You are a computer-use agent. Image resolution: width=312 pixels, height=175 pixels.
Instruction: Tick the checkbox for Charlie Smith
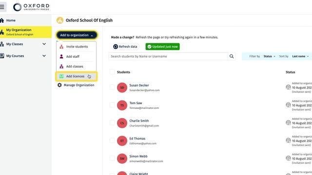coord(112,122)
